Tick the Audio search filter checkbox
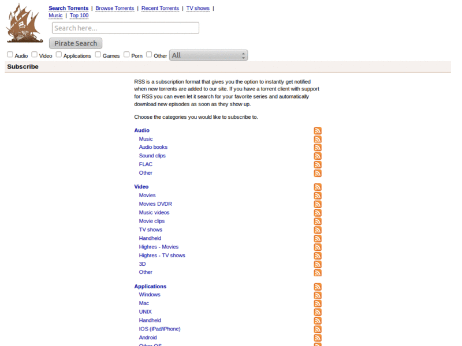The height and width of the screenshot is (346, 462). click(10, 54)
